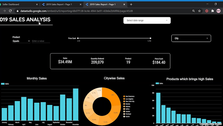Click the Atlanta legend entry
This screenshot has height=126, width=223.
(x=127, y=107)
